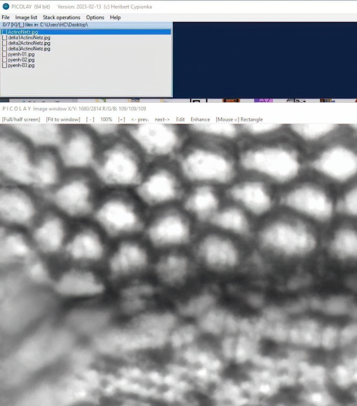
Task: Reset zoom by clicking 100%
Action: click(106, 120)
